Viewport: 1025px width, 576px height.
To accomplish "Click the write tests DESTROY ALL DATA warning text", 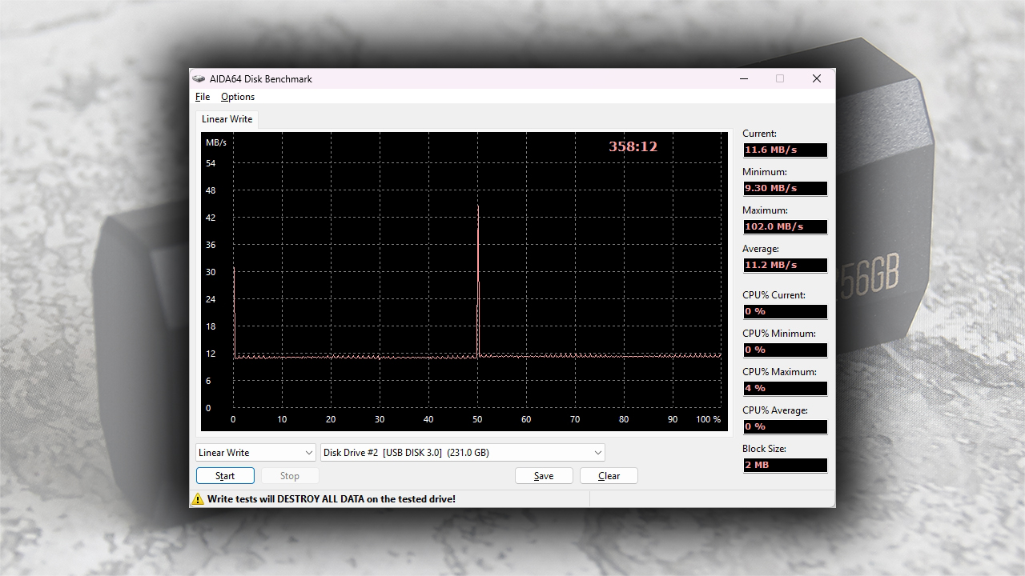I will coord(332,499).
